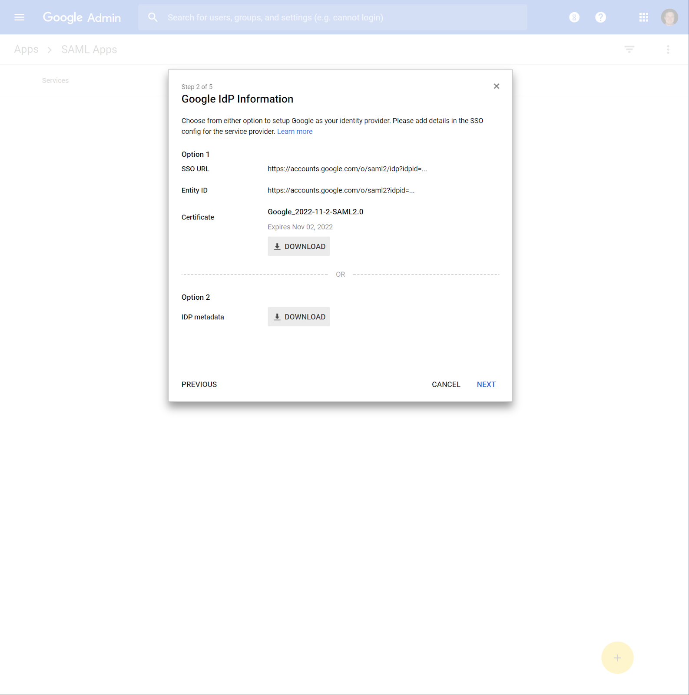Open the filter icon

click(629, 50)
